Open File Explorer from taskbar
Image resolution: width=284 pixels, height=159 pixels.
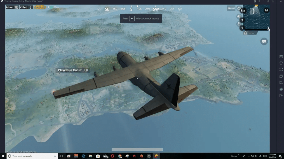[91, 156]
